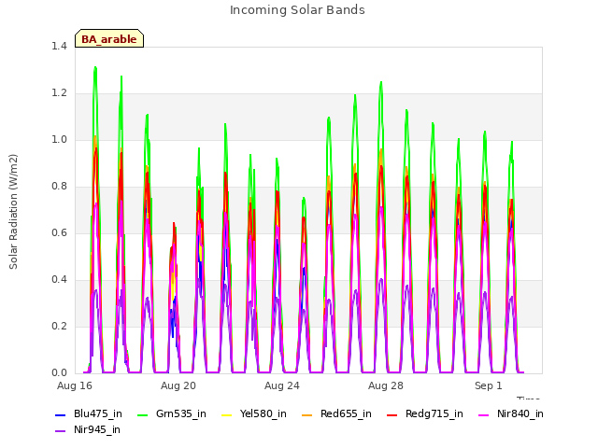Screen dimensions: 598x448
Task: Click the 1.4 y-axis tick label
Action: 59,47
